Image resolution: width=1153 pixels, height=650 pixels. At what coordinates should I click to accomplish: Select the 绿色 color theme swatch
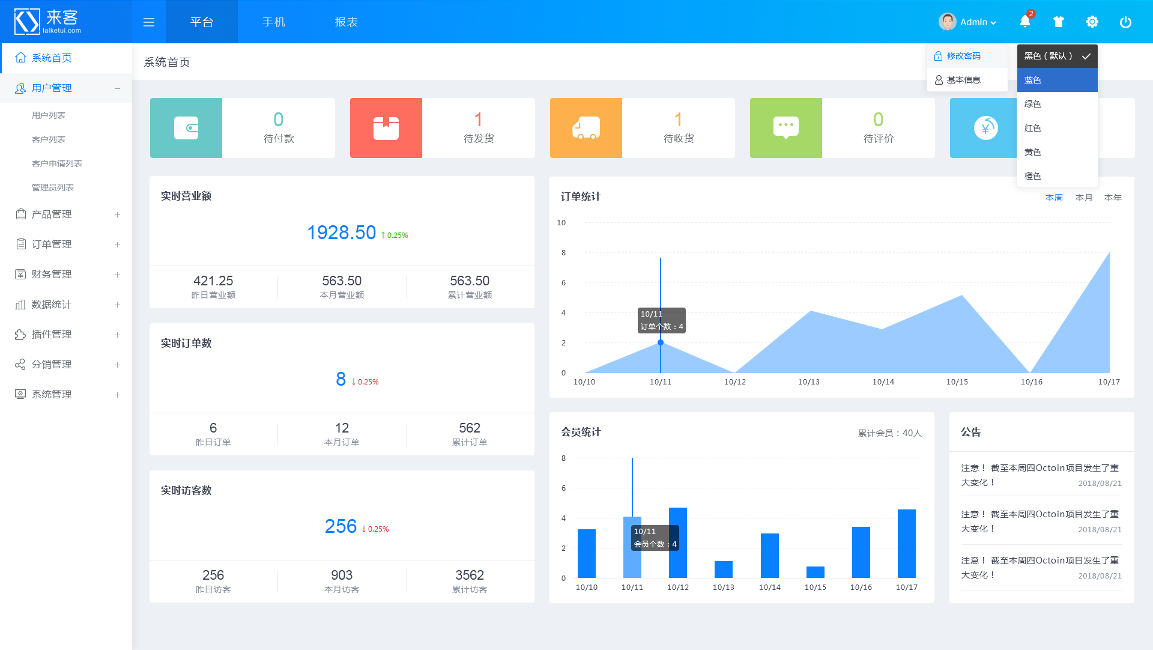pos(1033,103)
